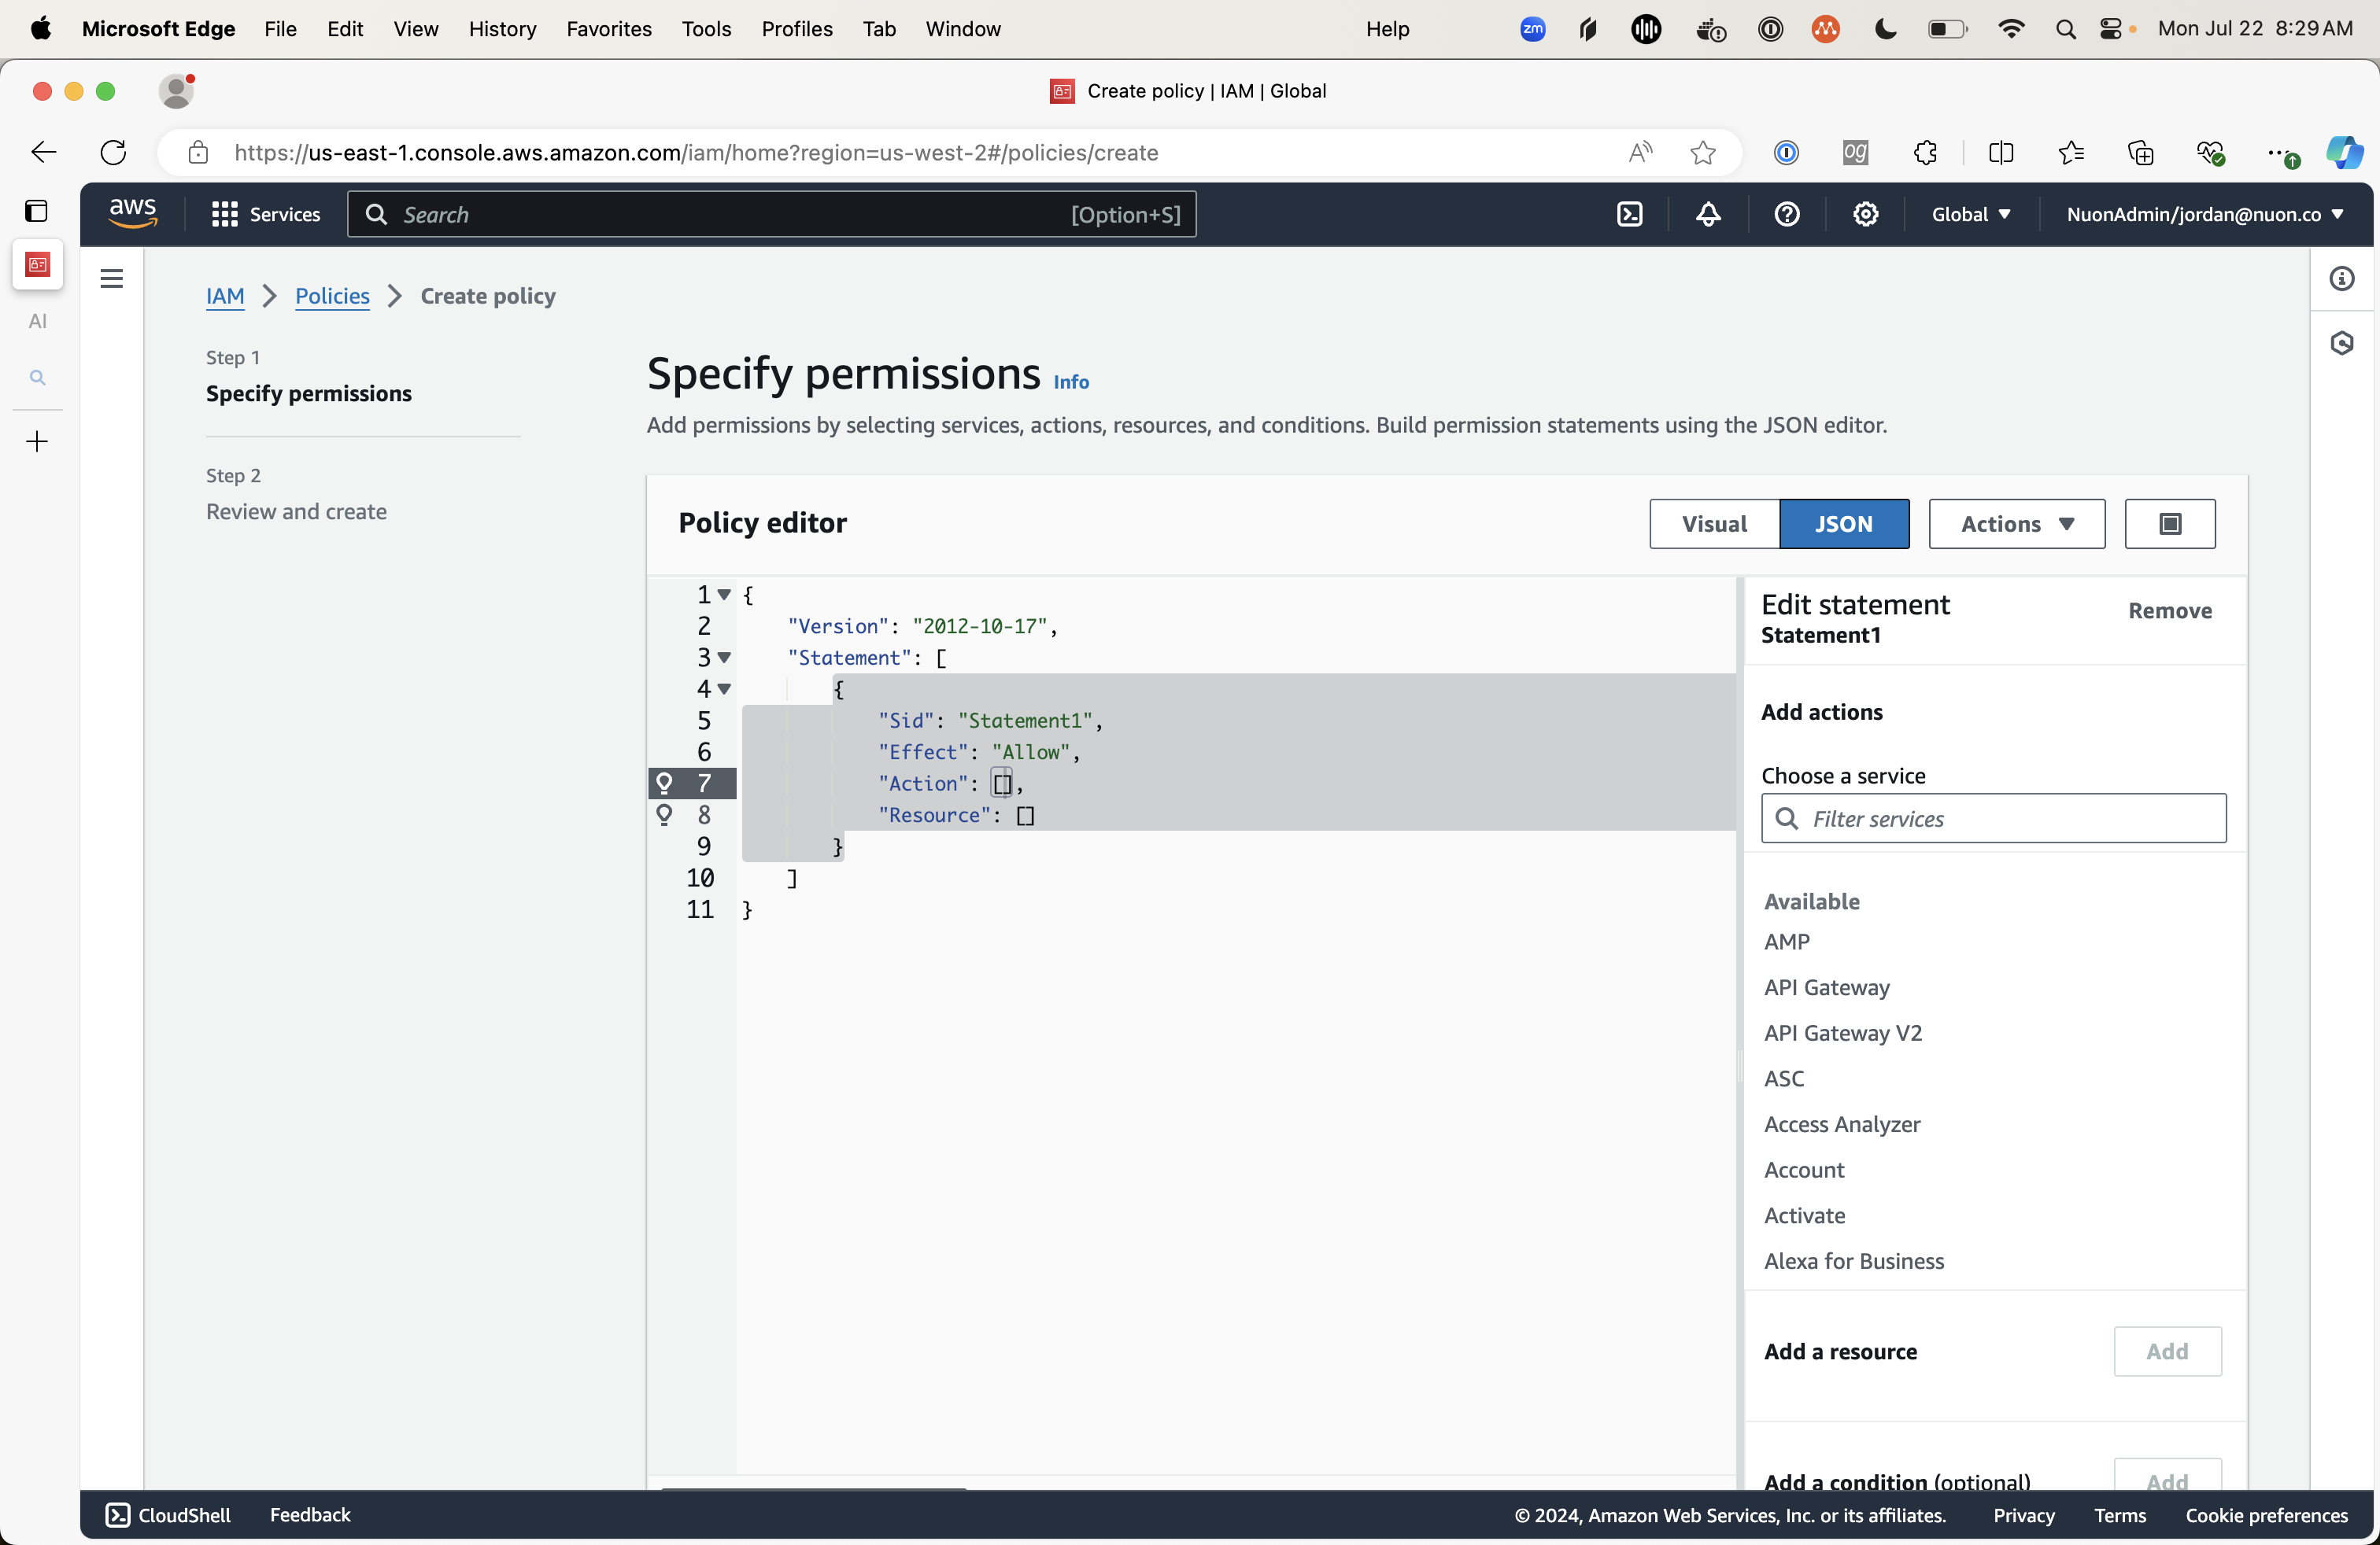Viewport: 2380px width, 1545px height.
Task: Click the Filter services search field
Action: click(x=1993, y=818)
